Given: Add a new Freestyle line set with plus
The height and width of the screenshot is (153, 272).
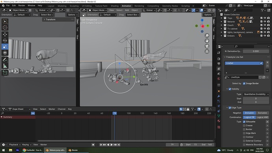Looking at the screenshot, I should pyautogui.click(x=267, y=62).
